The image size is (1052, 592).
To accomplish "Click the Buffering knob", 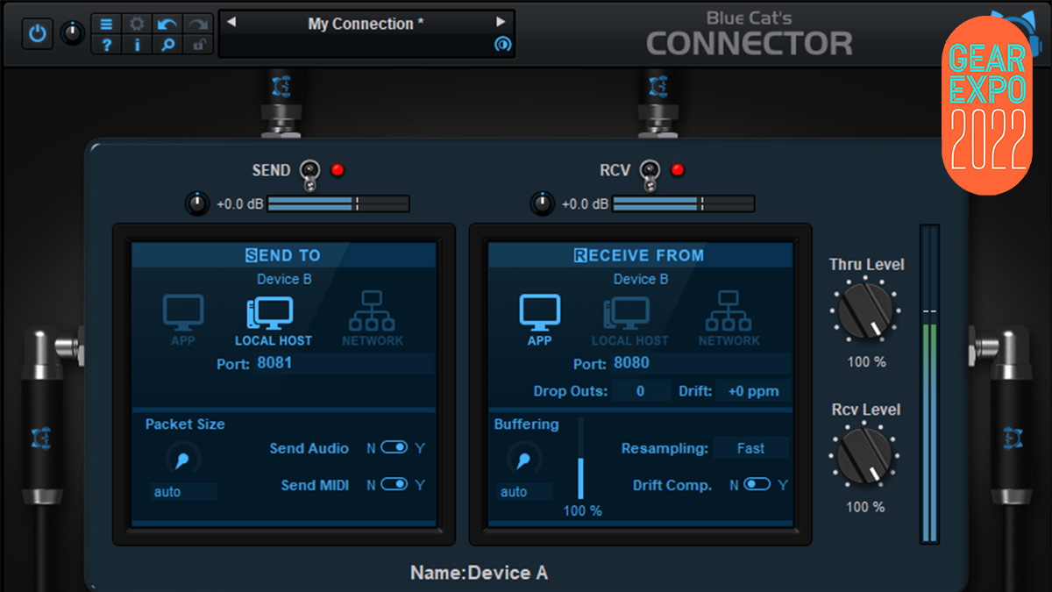I will pyautogui.click(x=524, y=458).
